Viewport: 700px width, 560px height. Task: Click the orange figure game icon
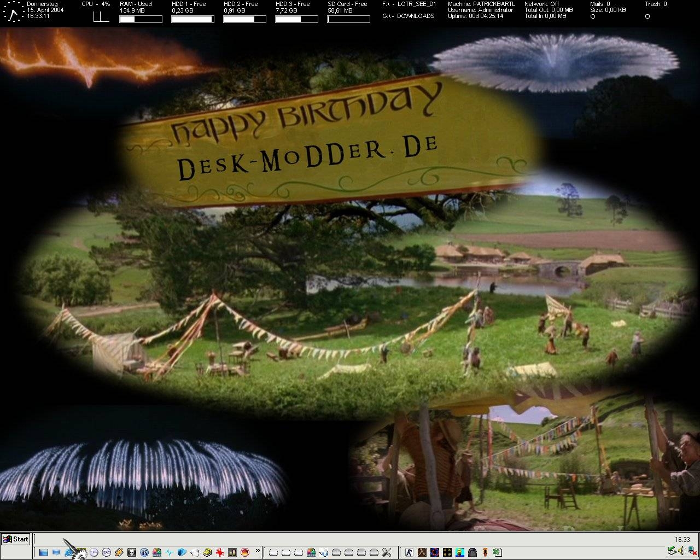(x=485, y=552)
